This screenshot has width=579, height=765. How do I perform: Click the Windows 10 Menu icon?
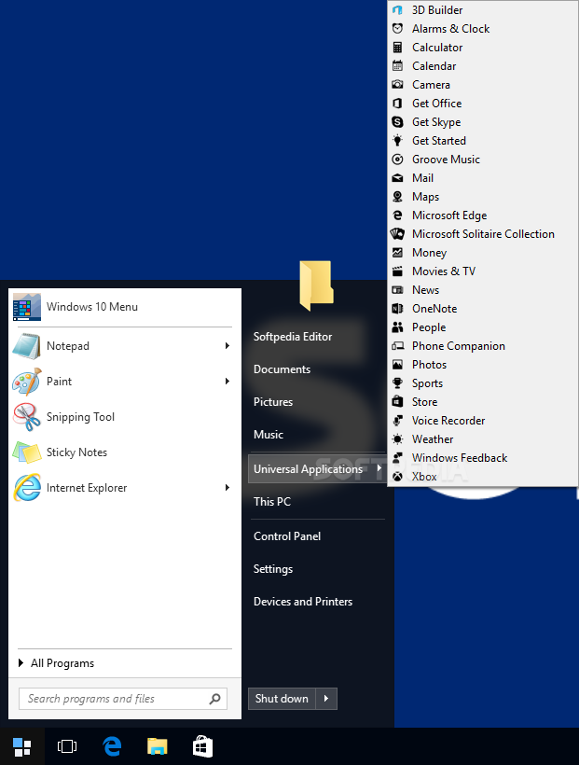27,307
